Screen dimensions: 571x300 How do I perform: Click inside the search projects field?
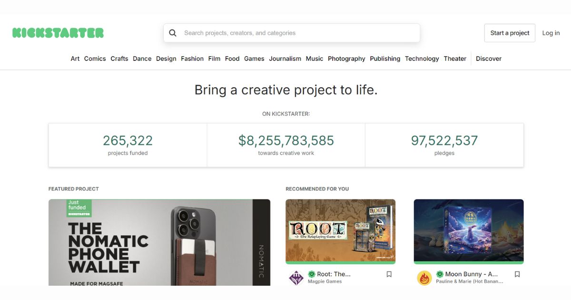(x=285, y=32)
